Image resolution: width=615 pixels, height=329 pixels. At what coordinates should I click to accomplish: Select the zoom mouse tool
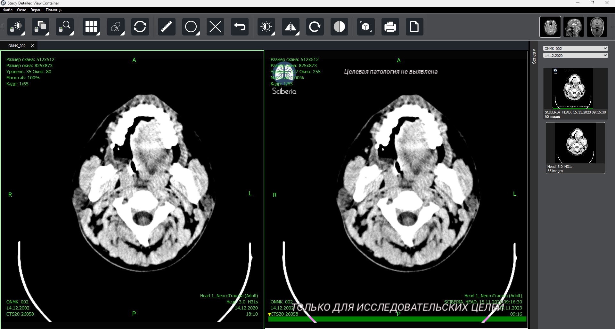point(65,27)
